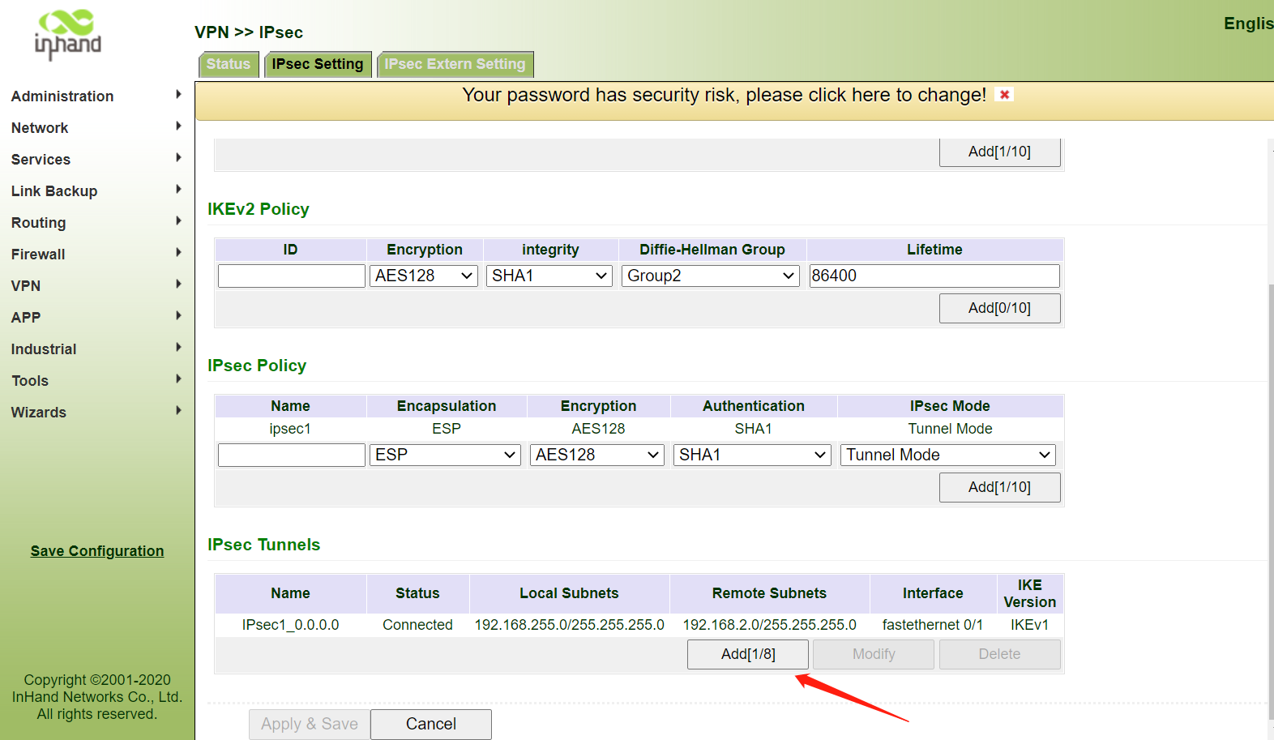This screenshot has width=1274, height=740.
Task: Click Add[0/10] in IKEv2 Policy
Action: tap(999, 308)
